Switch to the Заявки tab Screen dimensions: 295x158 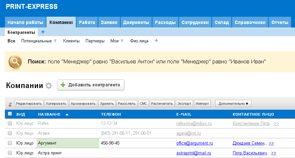[109, 22]
